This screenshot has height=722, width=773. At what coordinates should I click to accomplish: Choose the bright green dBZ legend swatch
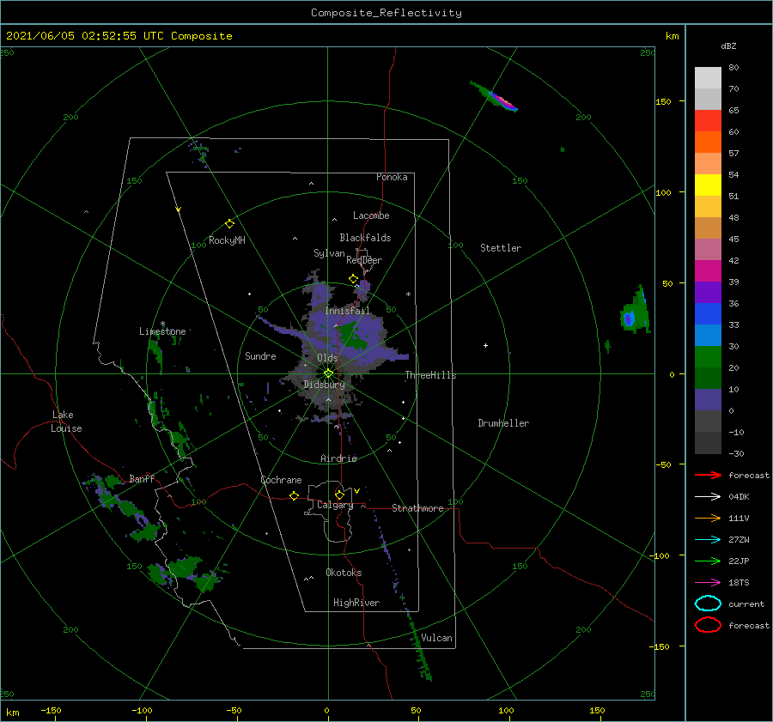coord(708,356)
